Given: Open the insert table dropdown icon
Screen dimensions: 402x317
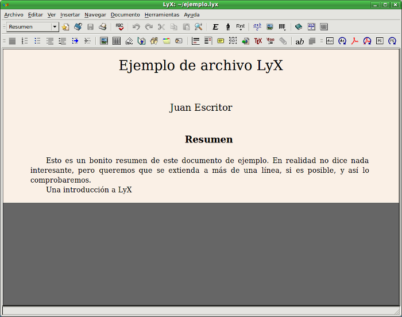Looking at the screenshot, I should tap(283, 26).
